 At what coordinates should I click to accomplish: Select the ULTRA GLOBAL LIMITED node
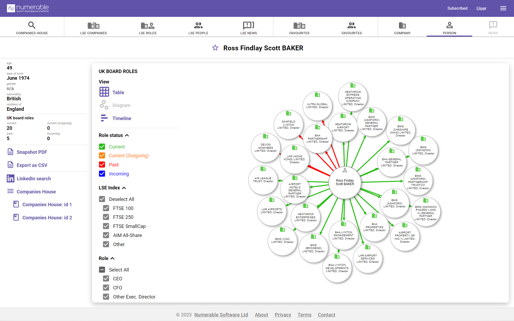[318, 106]
